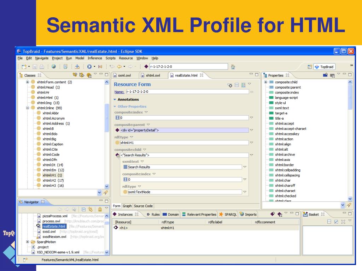Click the delete property icon in Properties panel
This screenshot has width=362, height=271.
[332, 76]
